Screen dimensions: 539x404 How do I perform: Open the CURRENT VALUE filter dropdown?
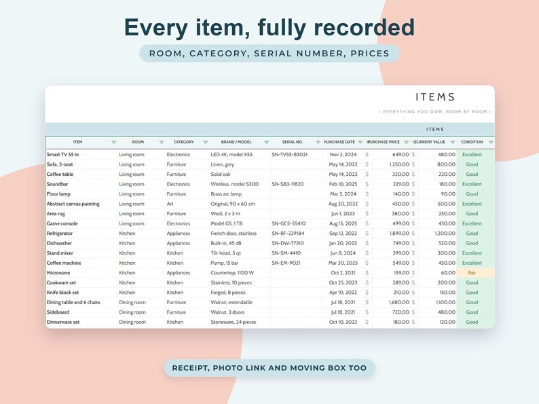pyautogui.click(x=453, y=143)
